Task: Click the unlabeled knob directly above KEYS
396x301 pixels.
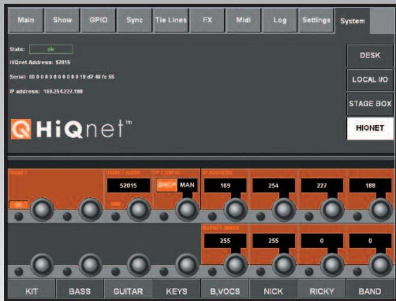Action: (187, 265)
